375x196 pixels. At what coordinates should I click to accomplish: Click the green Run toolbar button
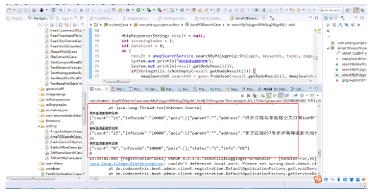point(138,10)
